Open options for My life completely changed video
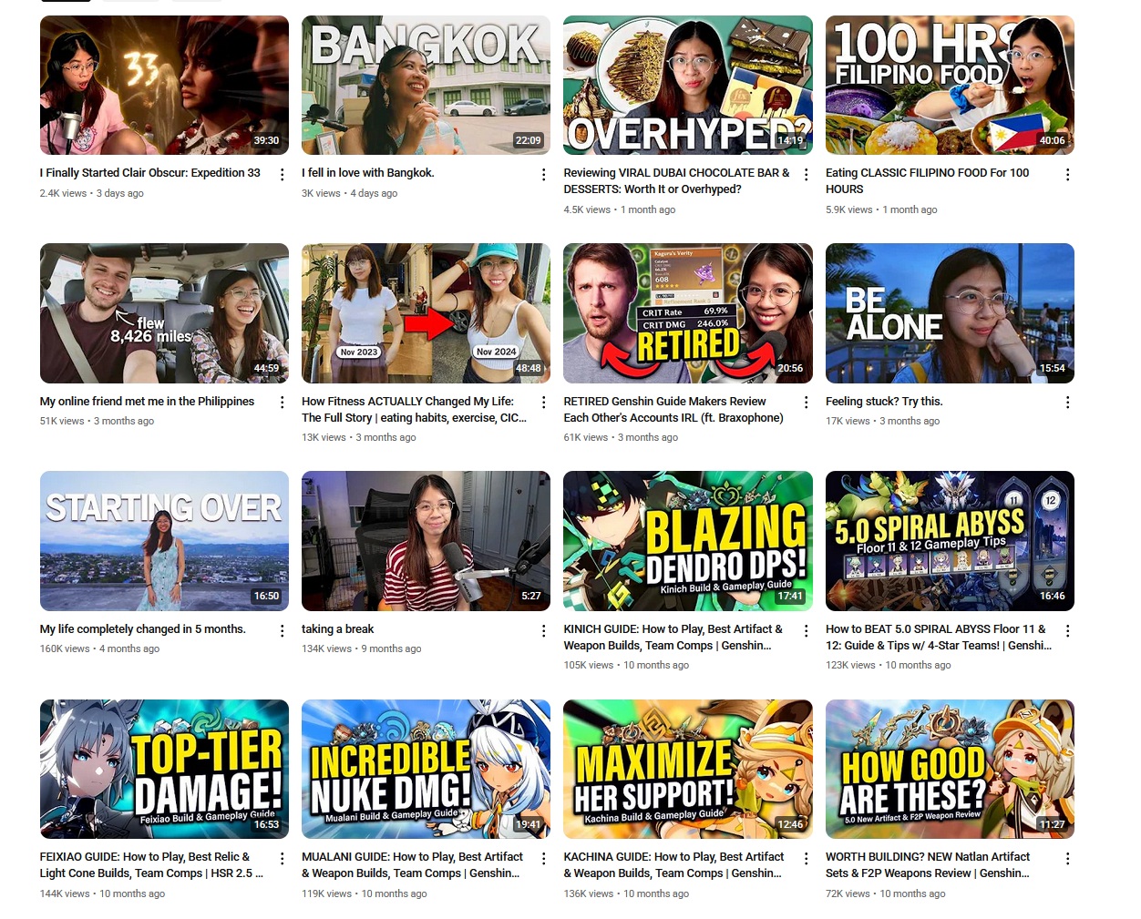Viewport: 1141px width, 919px height. tap(282, 630)
